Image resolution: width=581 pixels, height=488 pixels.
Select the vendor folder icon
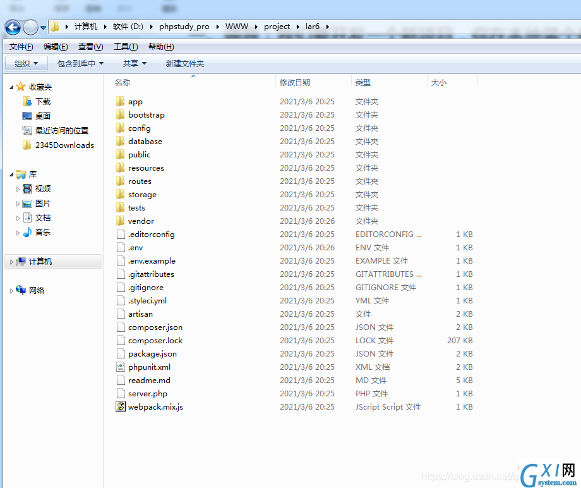120,221
